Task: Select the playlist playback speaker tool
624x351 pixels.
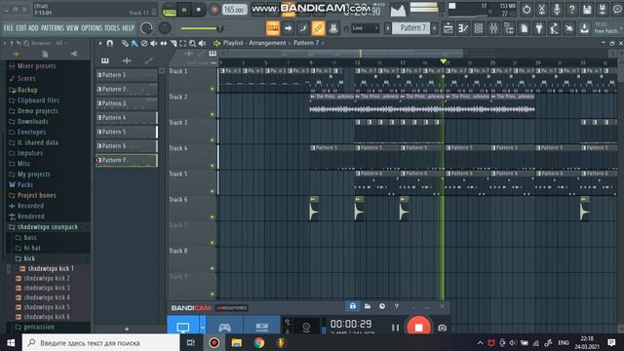Action: coord(202,43)
